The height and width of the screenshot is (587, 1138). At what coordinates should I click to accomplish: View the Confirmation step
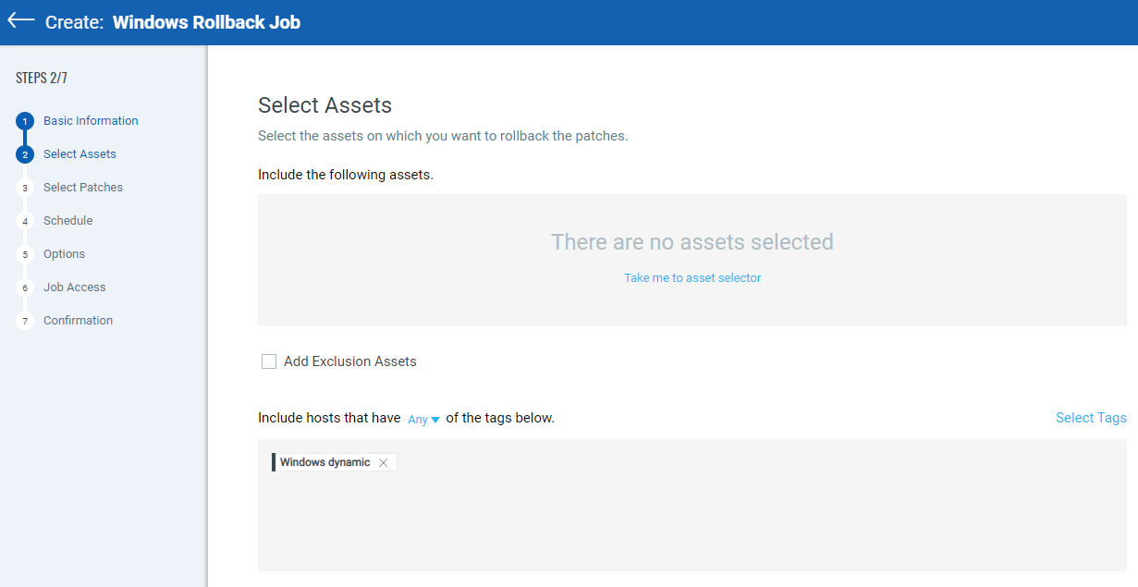pos(78,320)
